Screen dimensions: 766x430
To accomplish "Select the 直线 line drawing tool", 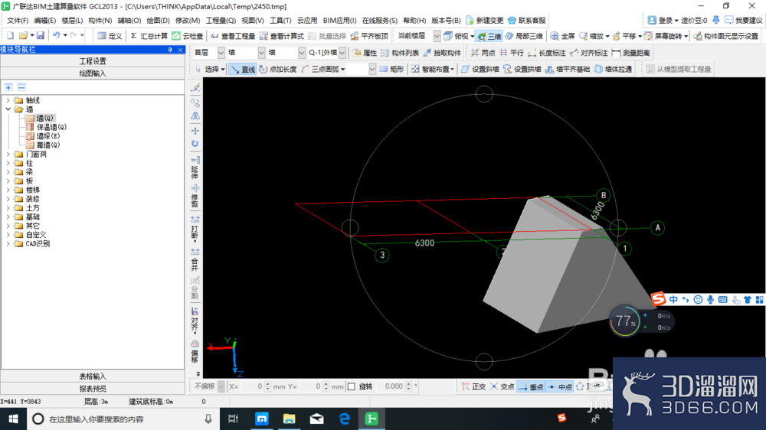I will pos(243,70).
